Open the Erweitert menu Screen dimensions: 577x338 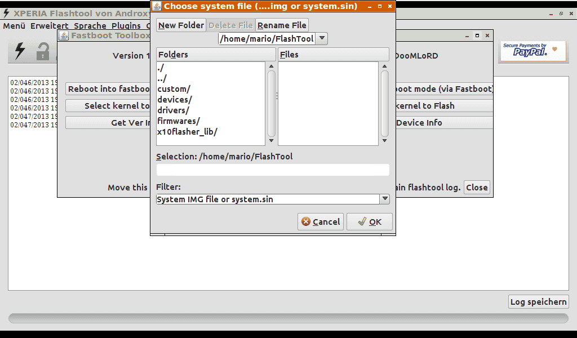(x=50, y=26)
